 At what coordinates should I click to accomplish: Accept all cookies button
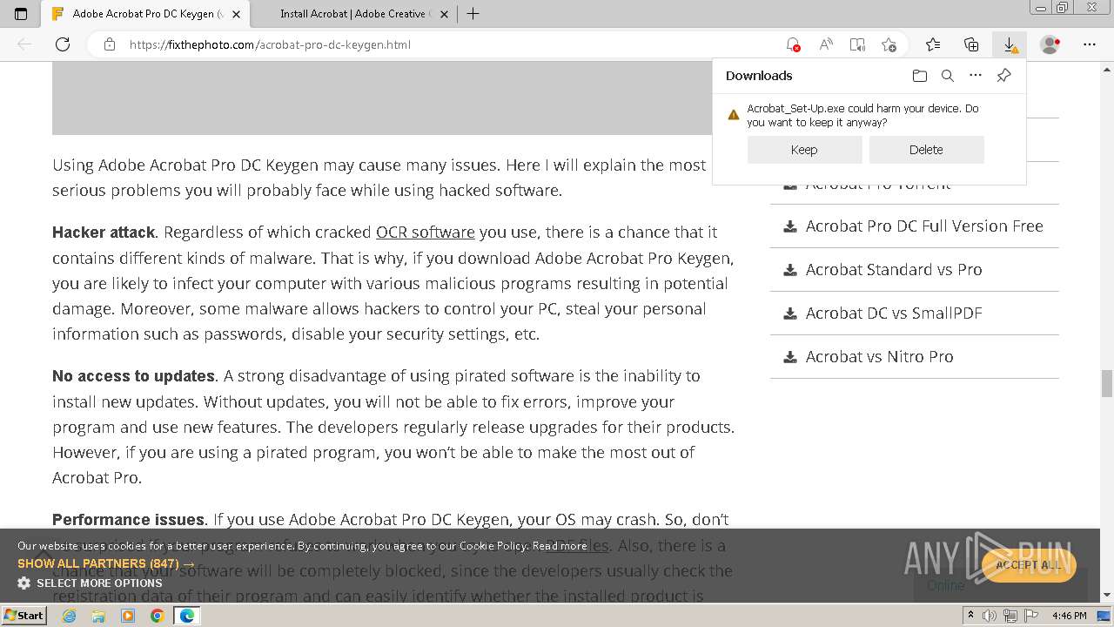(x=1028, y=564)
